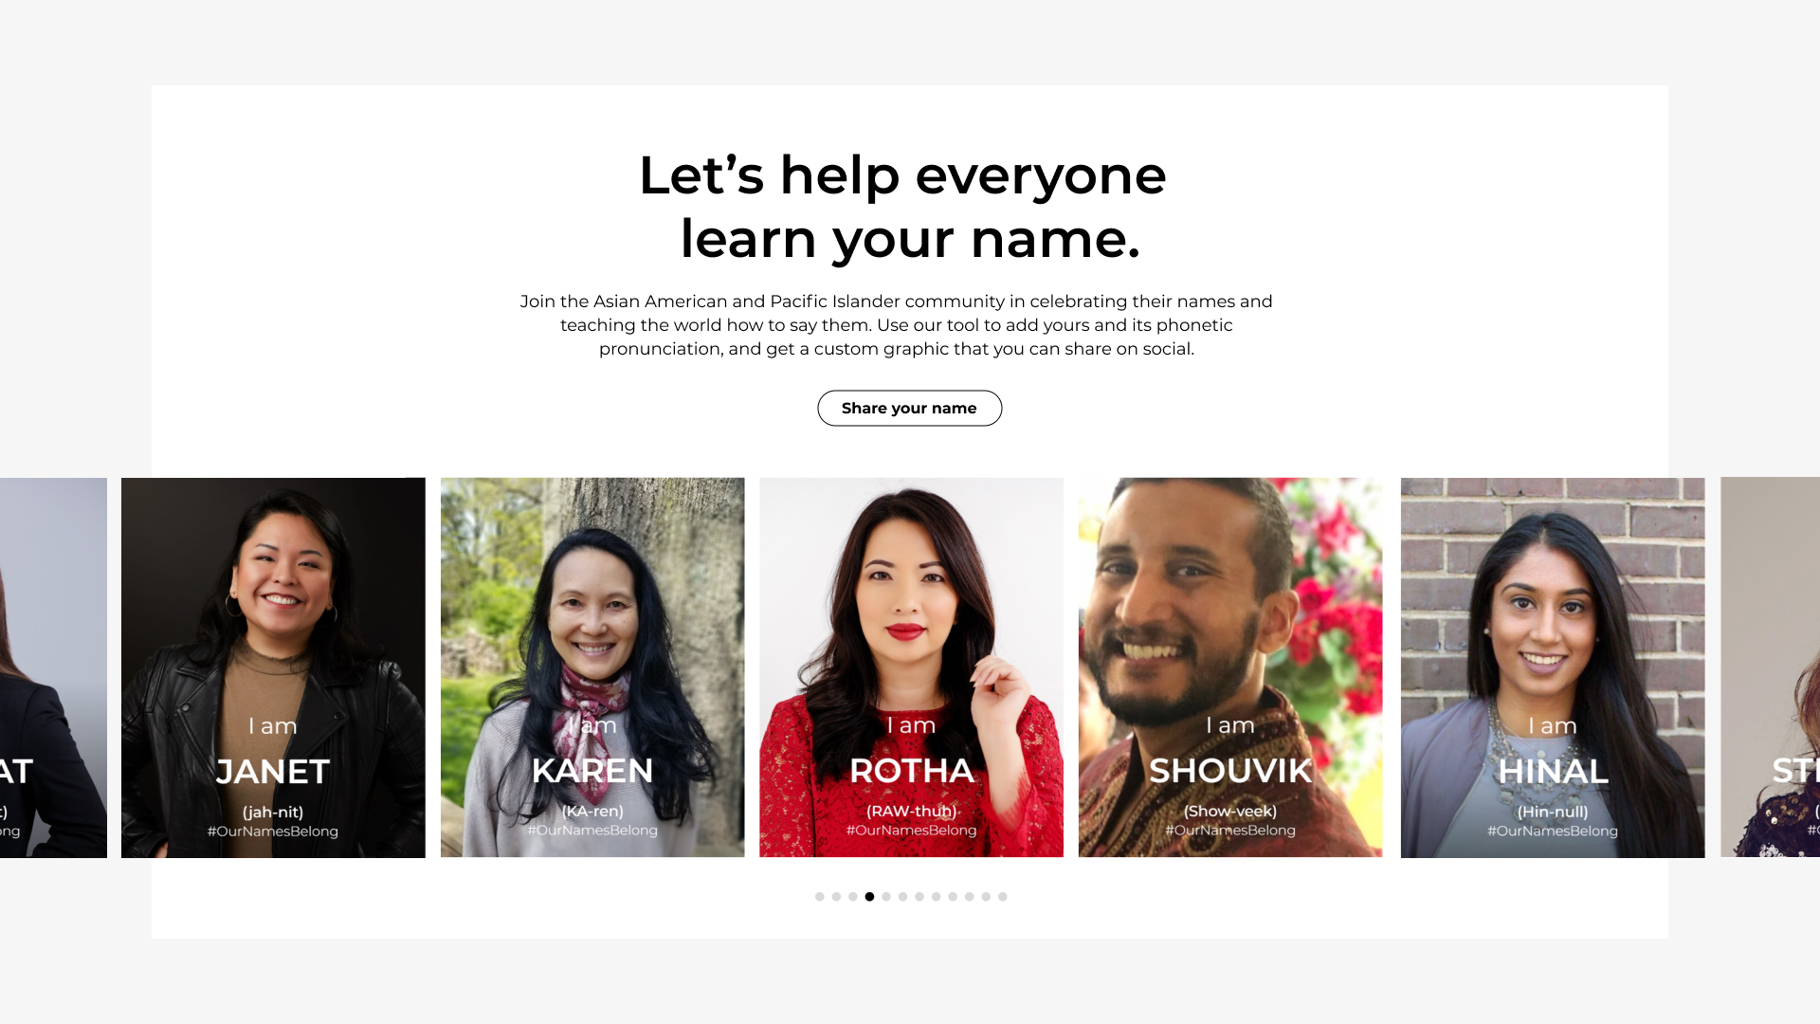Jump to the first carousel pagination dot
1820x1024 pixels.
coord(820,896)
